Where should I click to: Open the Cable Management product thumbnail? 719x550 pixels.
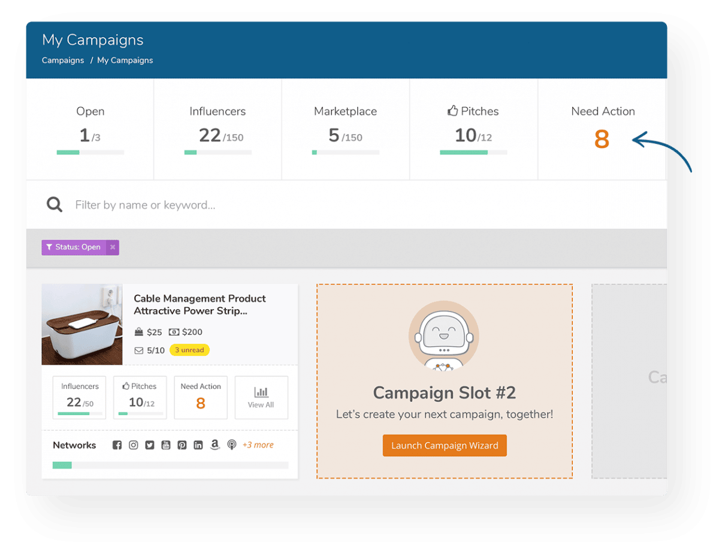pos(81,324)
